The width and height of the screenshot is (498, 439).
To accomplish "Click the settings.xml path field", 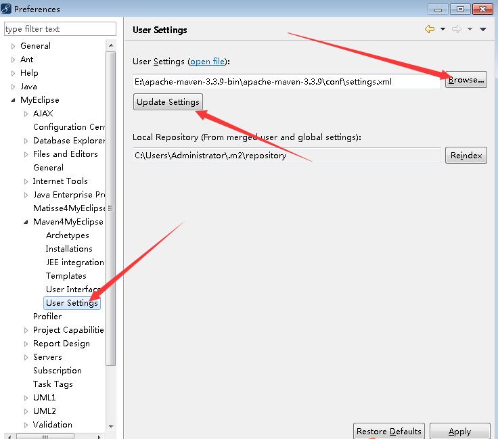I will tap(287, 82).
